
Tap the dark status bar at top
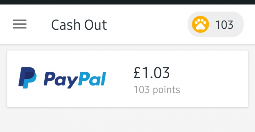pyautogui.click(x=128, y=2)
